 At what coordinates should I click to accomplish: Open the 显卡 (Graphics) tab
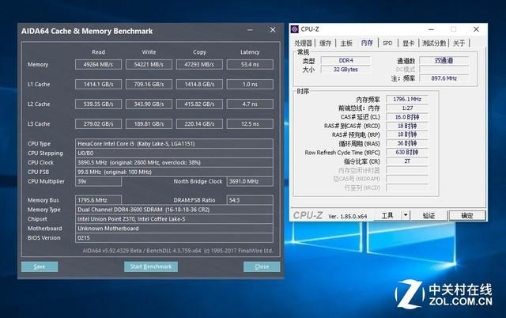coord(408,43)
